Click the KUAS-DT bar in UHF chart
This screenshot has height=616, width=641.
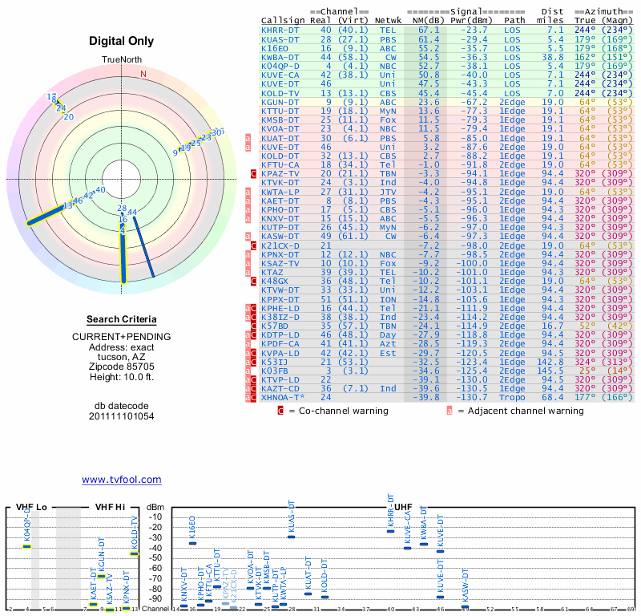coord(291,537)
